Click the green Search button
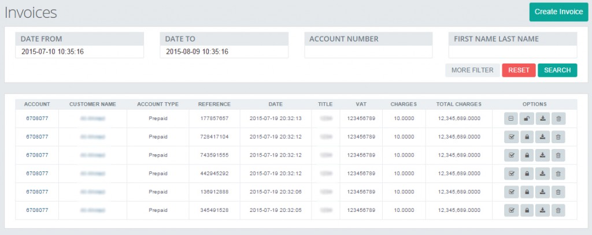 (557, 70)
